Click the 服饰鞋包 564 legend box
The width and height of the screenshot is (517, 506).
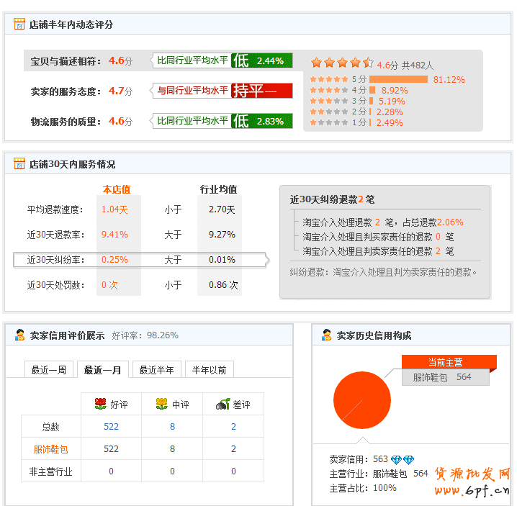pyautogui.click(x=446, y=376)
